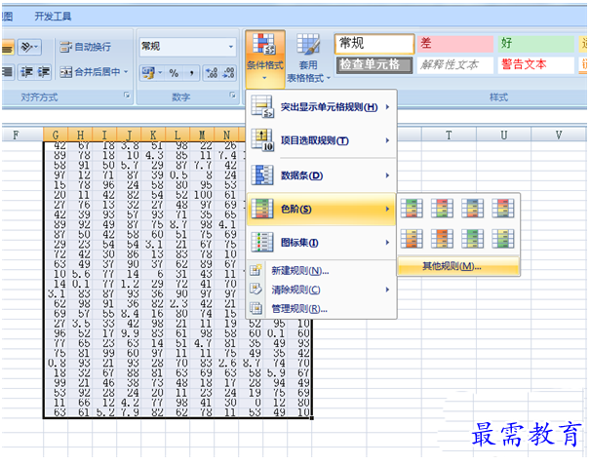Open the 常规 number format combo box

(188, 47)
